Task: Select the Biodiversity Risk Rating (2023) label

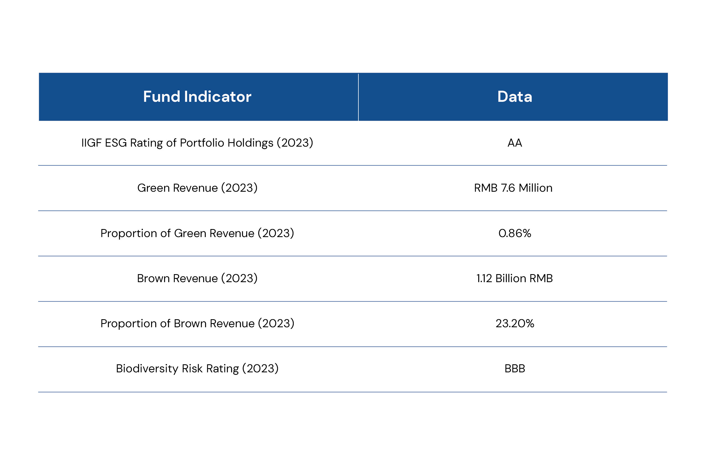Action: [197, 369]
